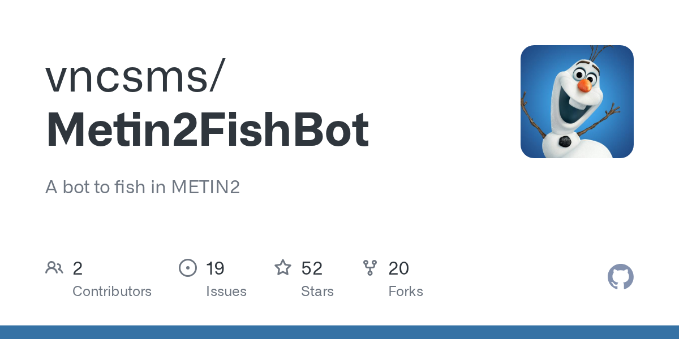Image resolution: width=679 pixels, height=339 pixels.
Task: Click the Issues circle-dot icon
Action: 188,267
